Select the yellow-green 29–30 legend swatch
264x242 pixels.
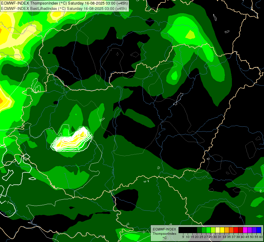coord(213,230)
